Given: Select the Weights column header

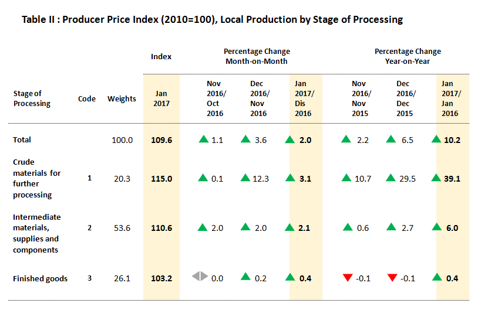Looking at the screenshot, I should click(122, 99).
